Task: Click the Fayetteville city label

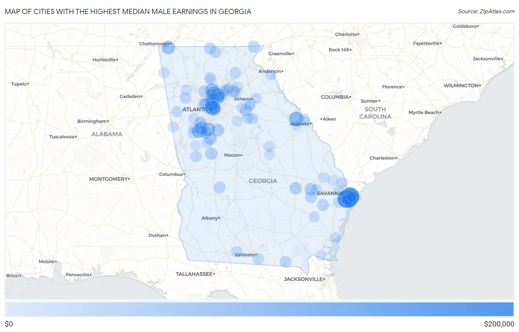Action: [x=426, y=43]
